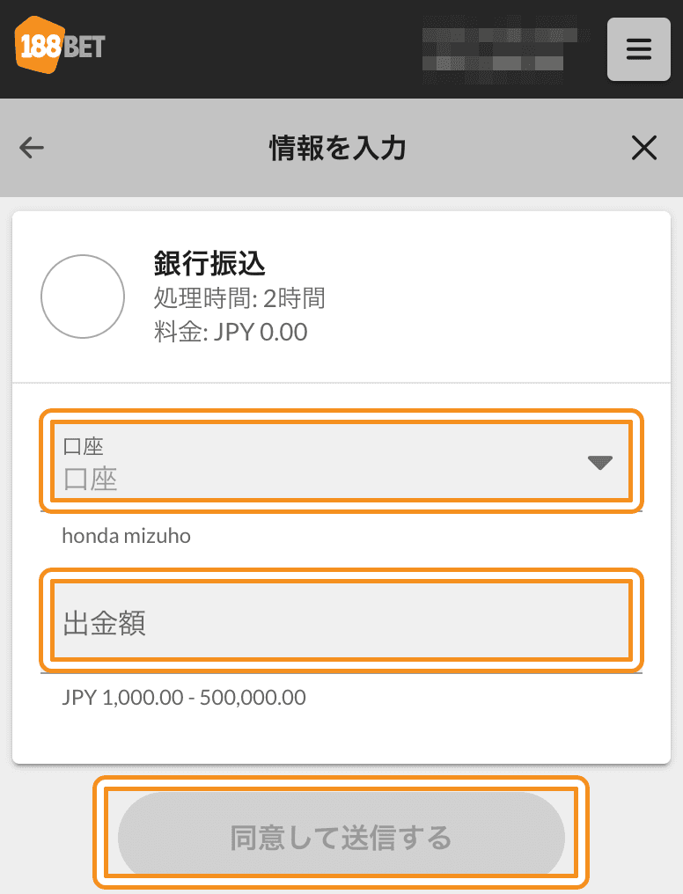Open the hamburger menu
Screen dimensions: 683x894
coord(638,49)
